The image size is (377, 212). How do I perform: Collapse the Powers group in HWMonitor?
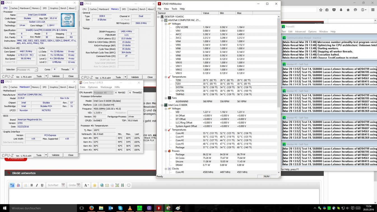coord(166,151)
